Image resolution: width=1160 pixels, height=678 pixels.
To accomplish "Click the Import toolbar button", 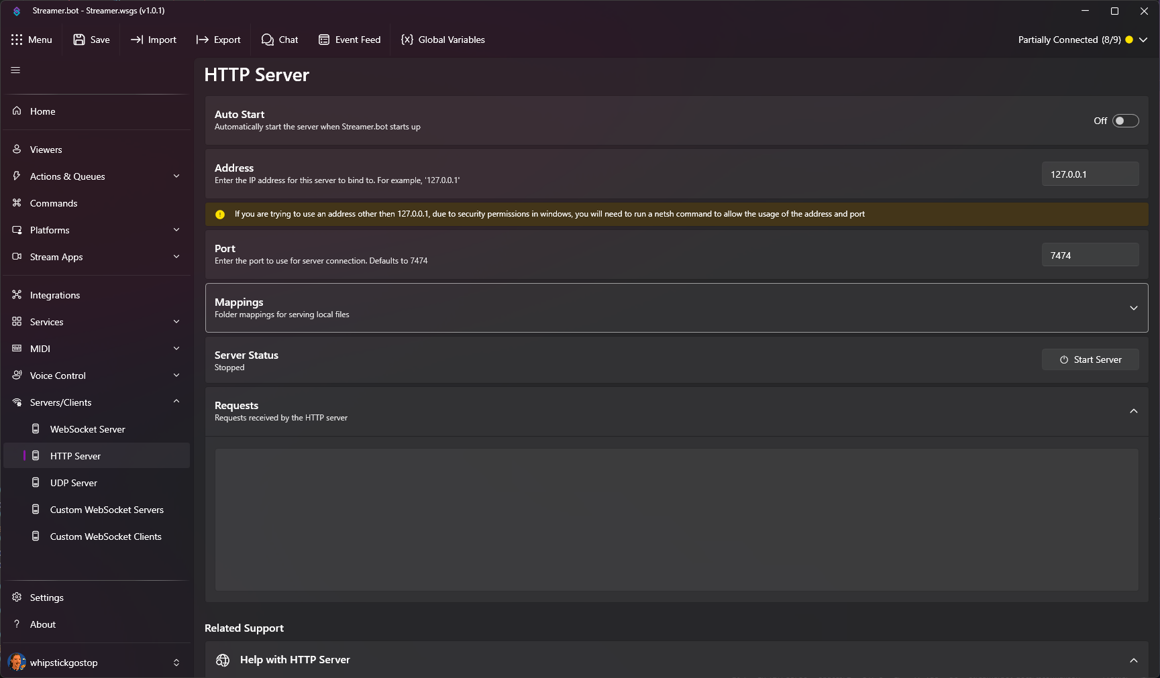I will 154,40.
